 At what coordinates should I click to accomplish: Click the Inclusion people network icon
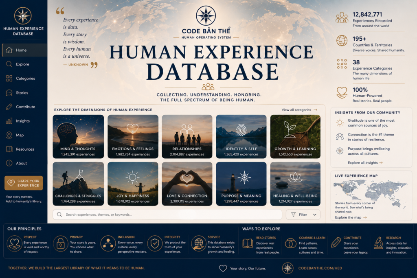point(108,244)
